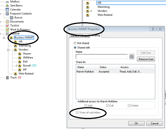Select the Trash folder label
166x129 pixels.
[13, 78]
